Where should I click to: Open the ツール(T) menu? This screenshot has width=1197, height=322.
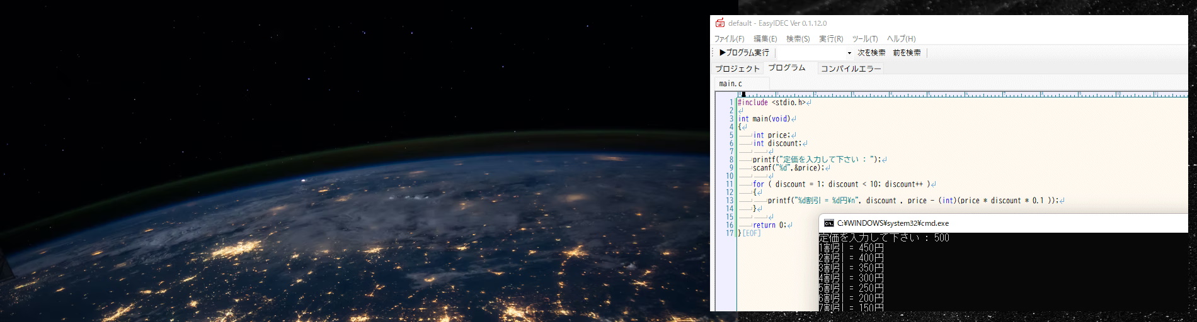(x=864, y=39)
